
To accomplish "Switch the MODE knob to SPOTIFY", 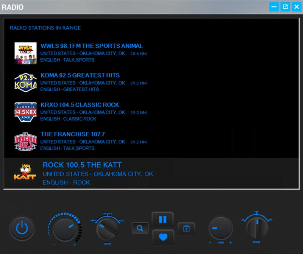I will (x=107, y=214).
